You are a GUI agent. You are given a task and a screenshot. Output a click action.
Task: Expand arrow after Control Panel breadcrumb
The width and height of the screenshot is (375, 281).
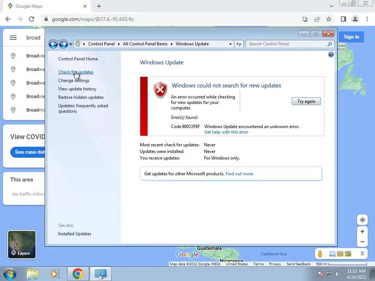point(119,44)
